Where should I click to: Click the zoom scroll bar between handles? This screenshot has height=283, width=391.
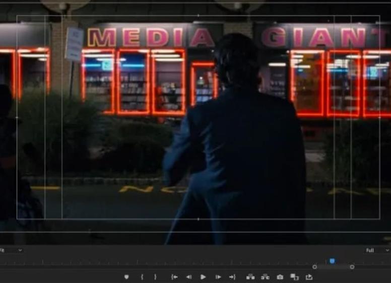(334, 267)
